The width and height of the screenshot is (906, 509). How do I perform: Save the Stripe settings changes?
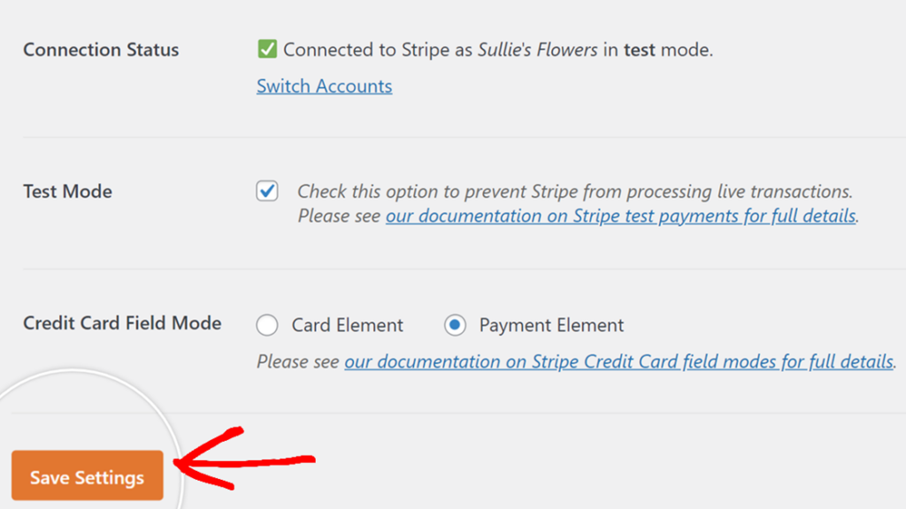click(x=86, y=476)
